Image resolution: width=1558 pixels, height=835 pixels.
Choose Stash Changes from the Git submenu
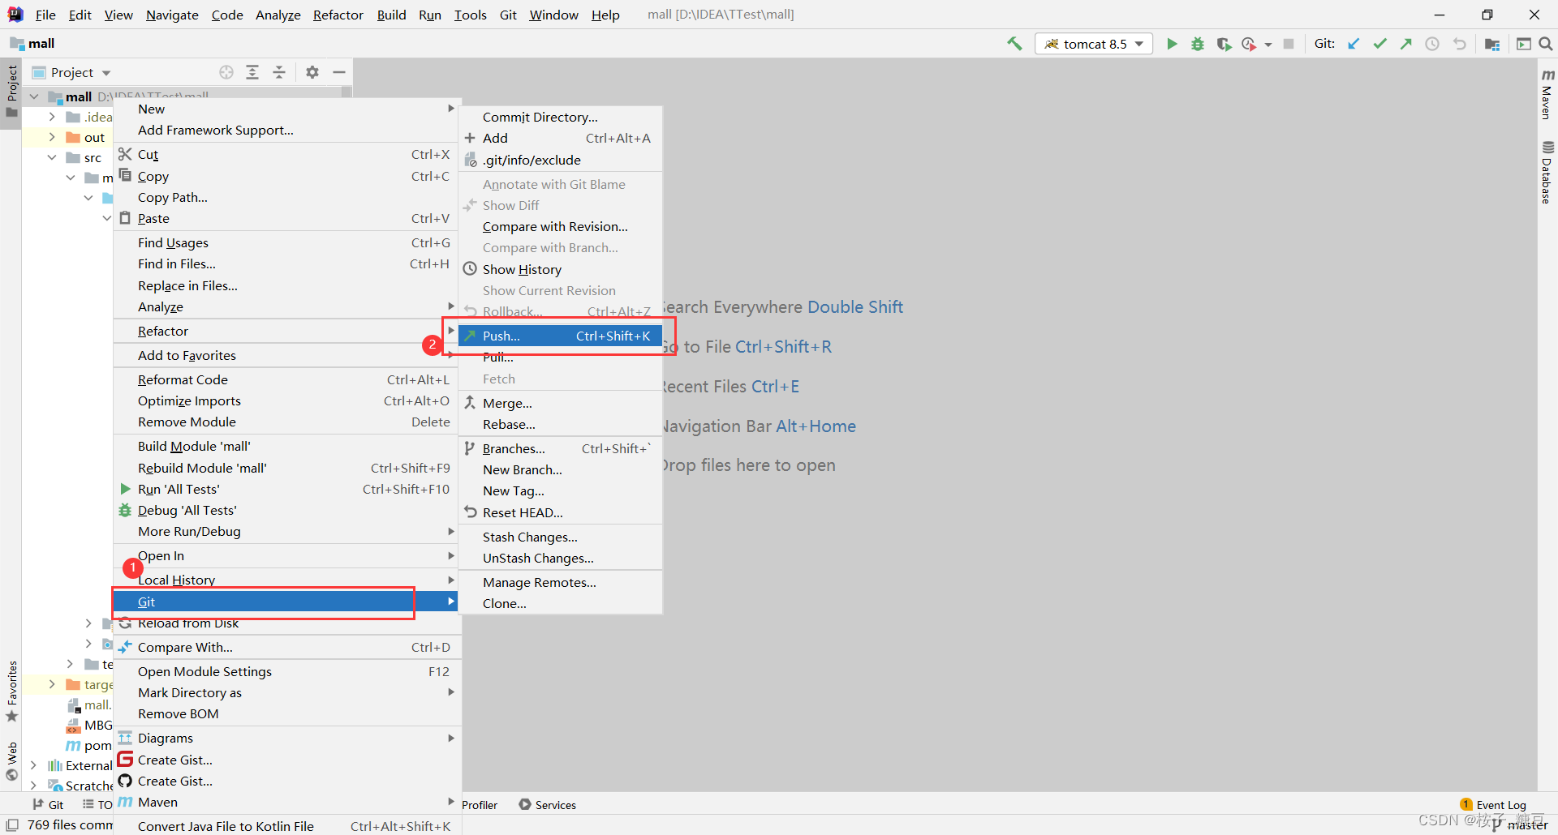(529, 536)
